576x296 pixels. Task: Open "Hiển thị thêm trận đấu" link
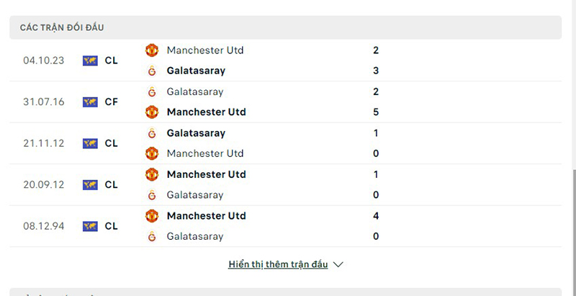click(x=278, y=264)
